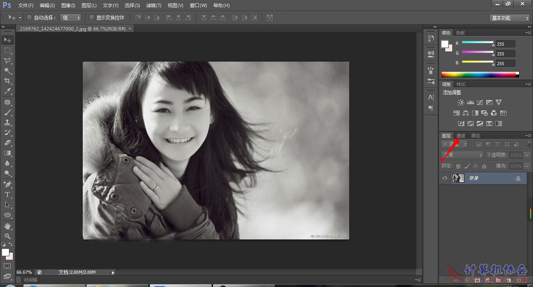Select the Eyedropper tool
533x287 pixels.
7,91
